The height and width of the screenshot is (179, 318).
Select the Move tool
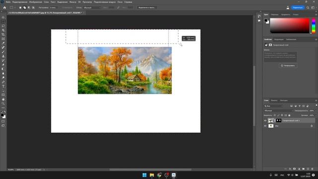pyautogui.click(x=3, y=17)
